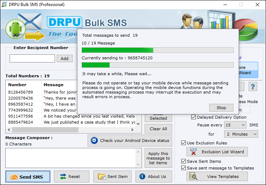Click the Reset button

tap(72, 177)
